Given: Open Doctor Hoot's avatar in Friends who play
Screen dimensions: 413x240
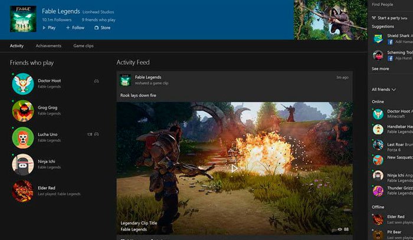Looking at the screenshot, I should click(x=23, y=84).
